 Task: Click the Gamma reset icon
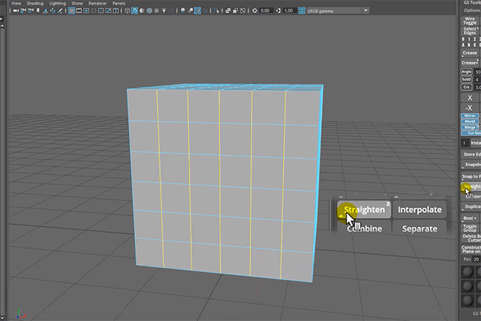click(278, 11)
